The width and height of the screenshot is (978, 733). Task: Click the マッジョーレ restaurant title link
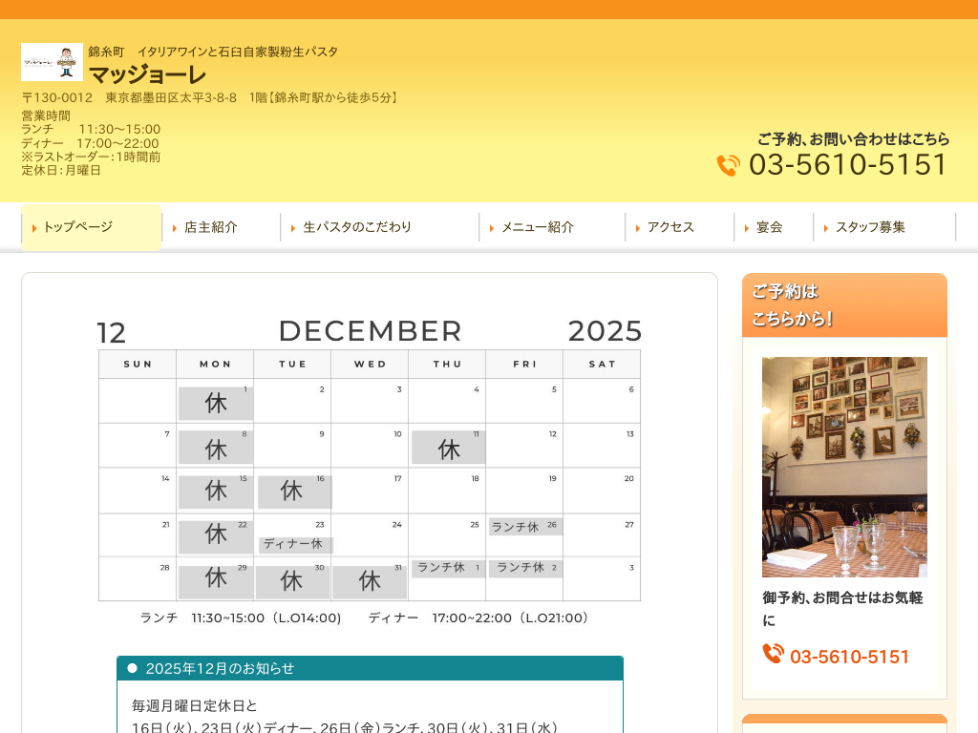(147, 74)
